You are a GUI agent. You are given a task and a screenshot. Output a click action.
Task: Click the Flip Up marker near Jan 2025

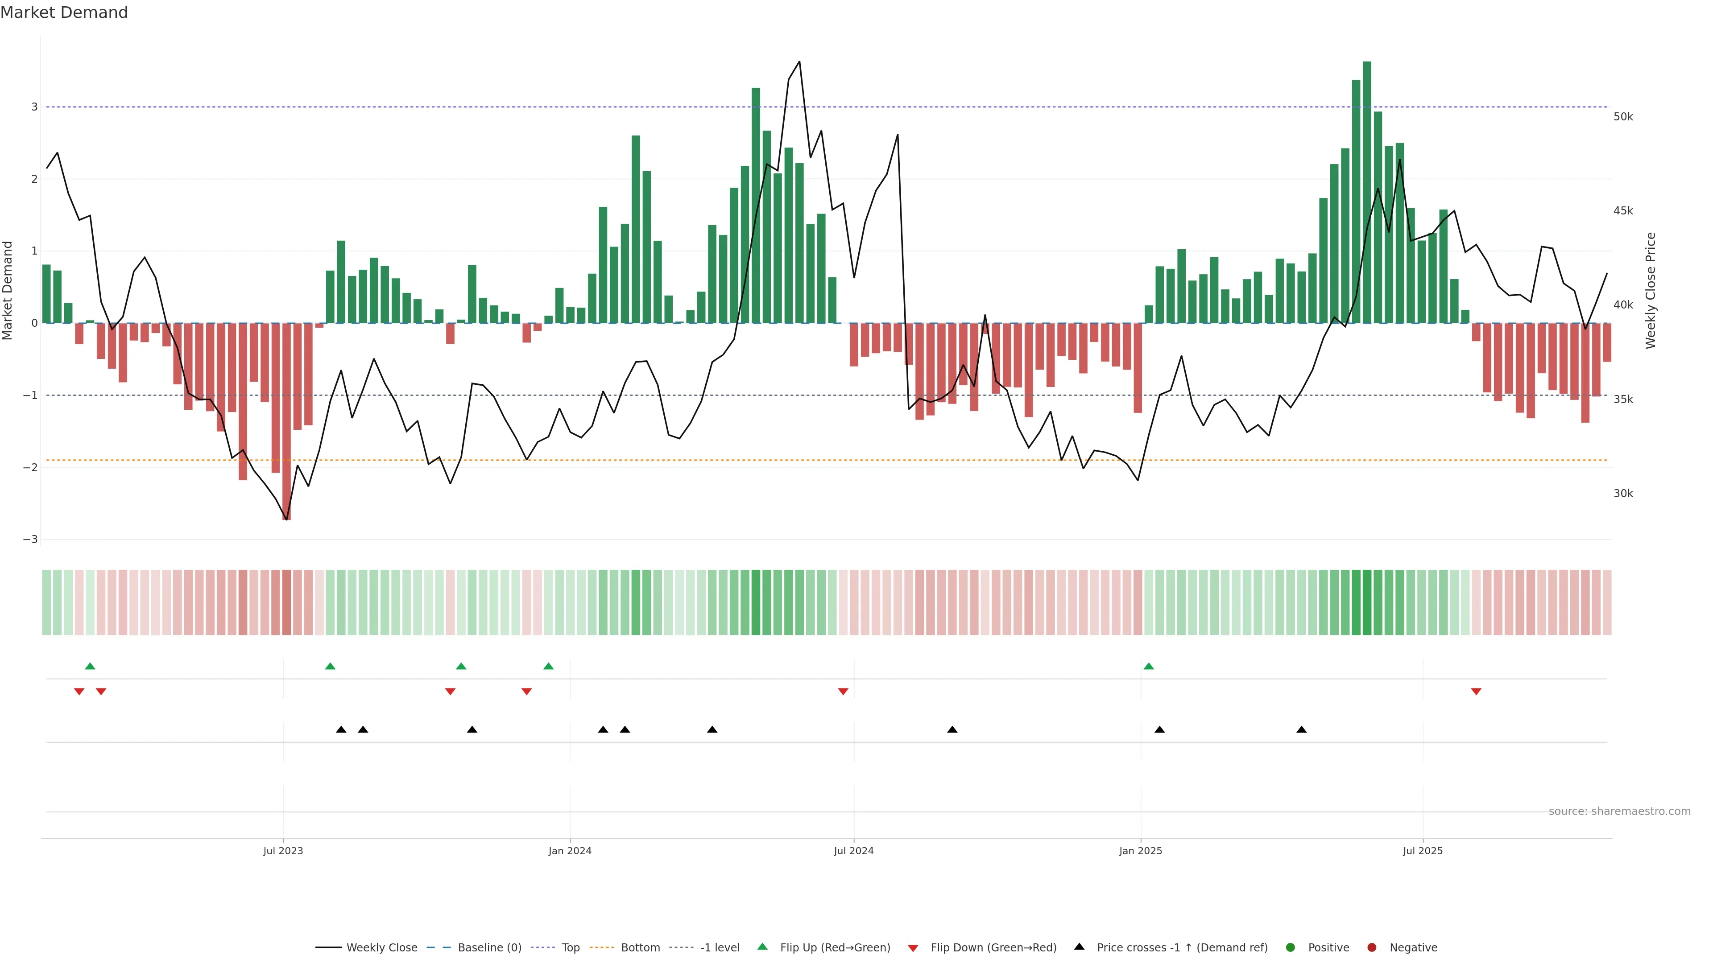click(1148, 666)
